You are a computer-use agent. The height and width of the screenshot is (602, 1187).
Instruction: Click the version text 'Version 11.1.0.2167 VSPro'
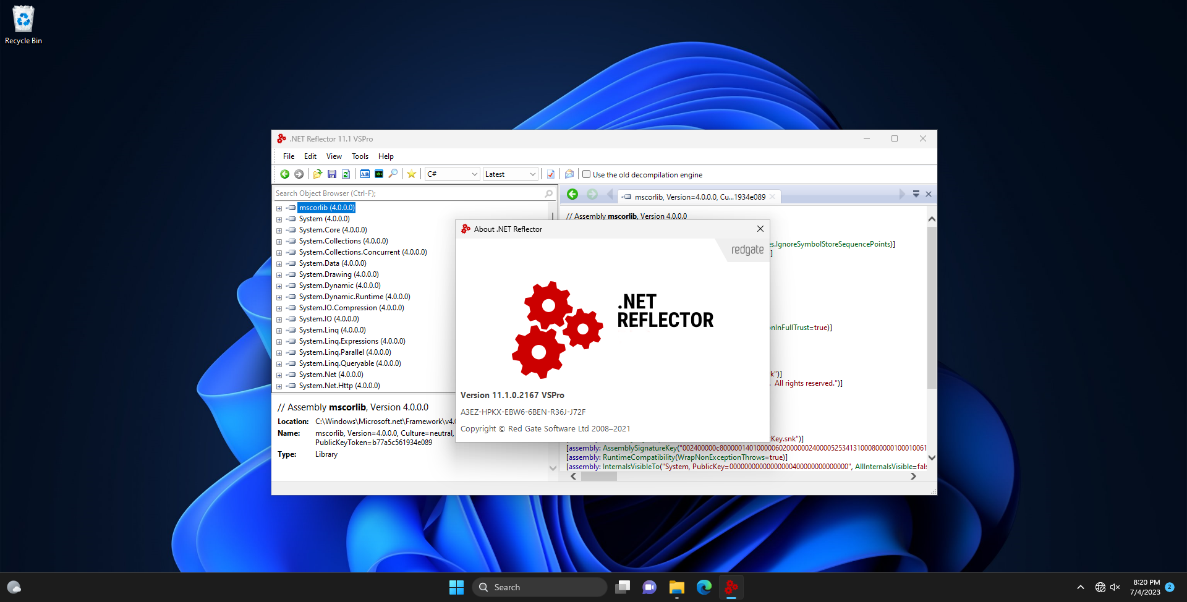(513, 395)
